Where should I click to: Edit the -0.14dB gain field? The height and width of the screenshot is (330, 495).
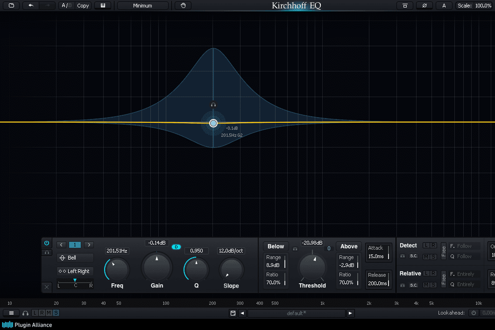[x=157, y=243]
